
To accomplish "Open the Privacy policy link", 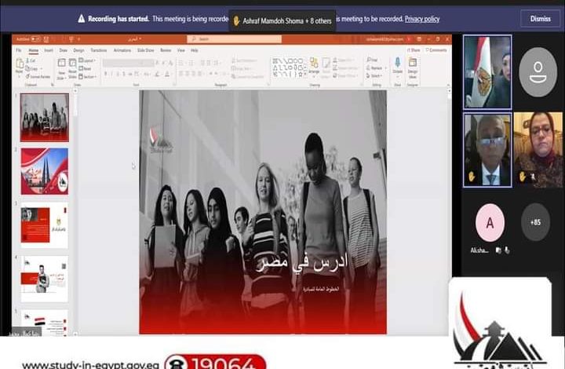I will point(422,19).
